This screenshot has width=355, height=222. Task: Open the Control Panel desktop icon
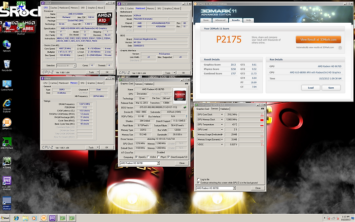coord(7,85)
